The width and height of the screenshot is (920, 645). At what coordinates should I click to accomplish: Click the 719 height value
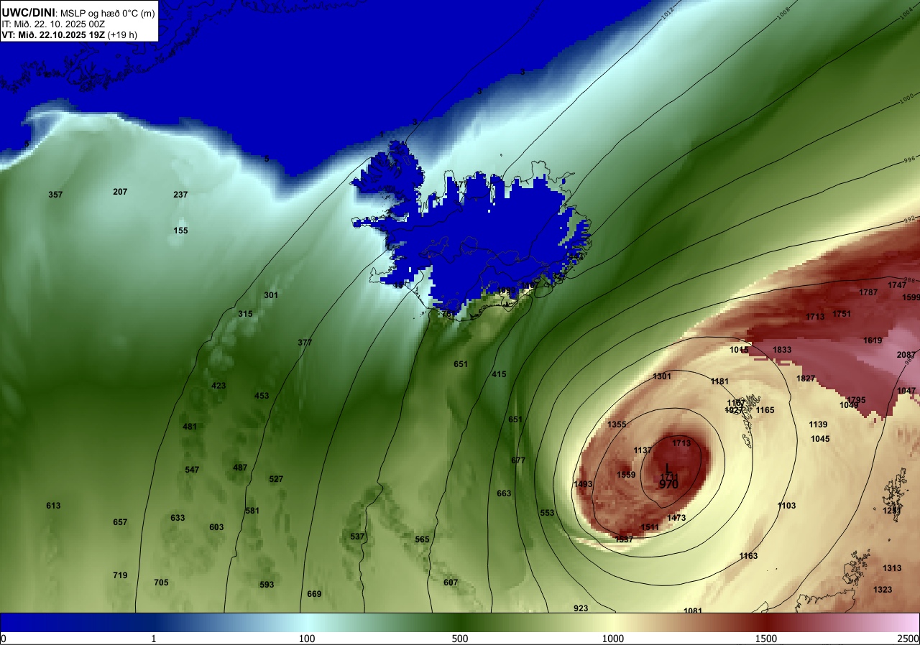120,575
